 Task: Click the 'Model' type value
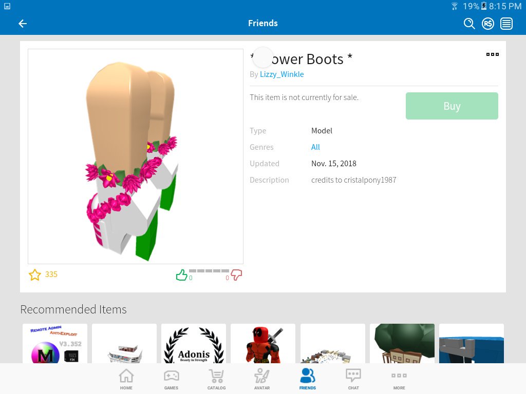(x=322, y=131)
